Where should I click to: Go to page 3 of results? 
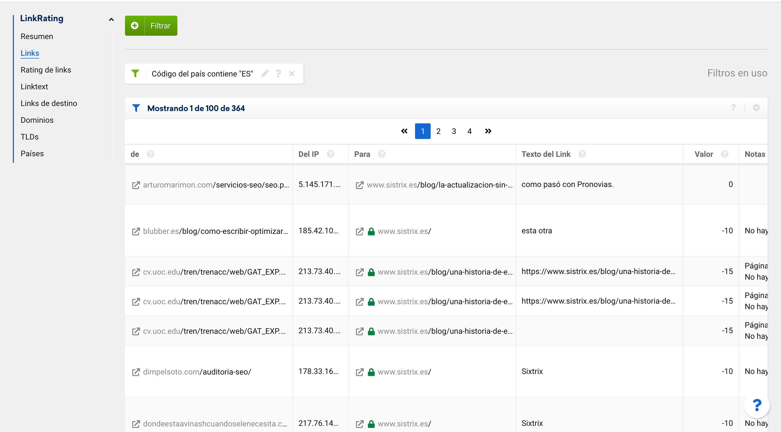click(454, 131)
